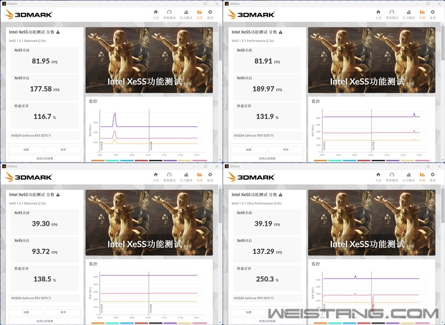This screenshot has height=325, width=445.
Task: Go to Home in the 137.29 FPS window
Action: tap(378, 177)
